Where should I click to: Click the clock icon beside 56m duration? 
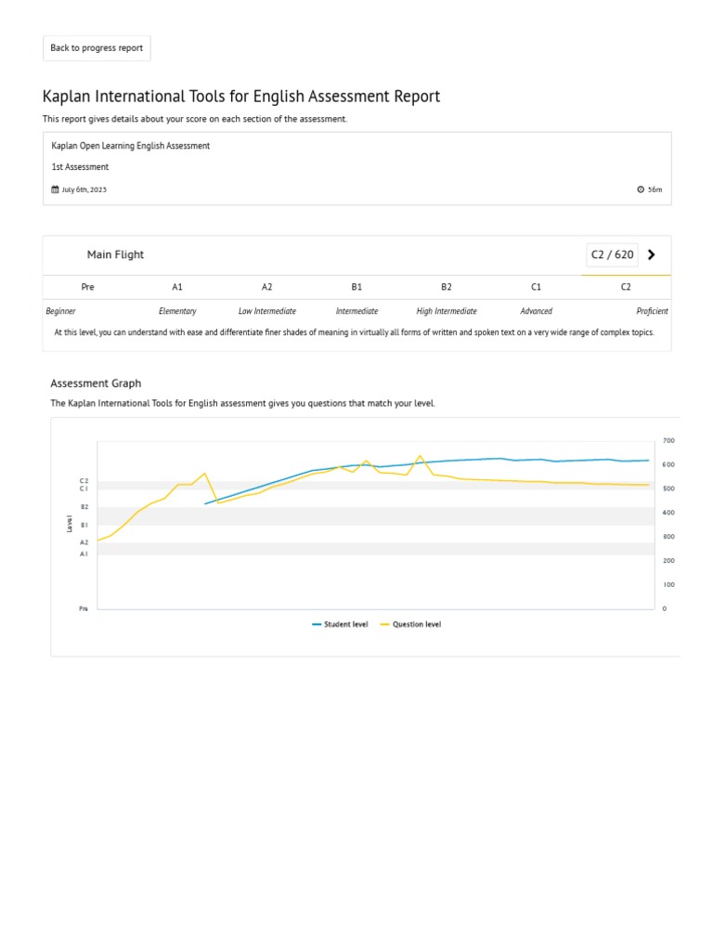click(641, 189)
